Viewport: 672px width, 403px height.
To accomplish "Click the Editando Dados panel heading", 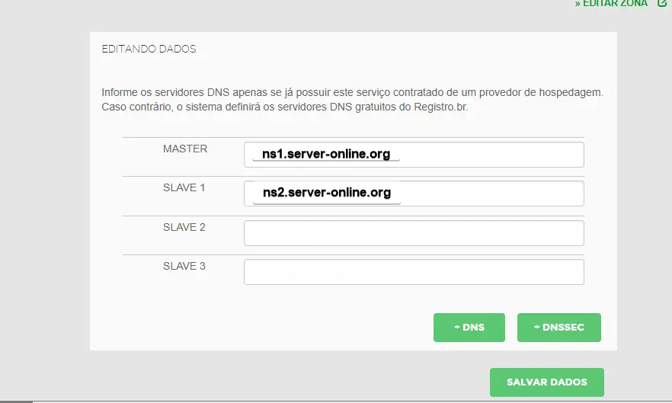I will pyautogui.click(x=149, y=49).
